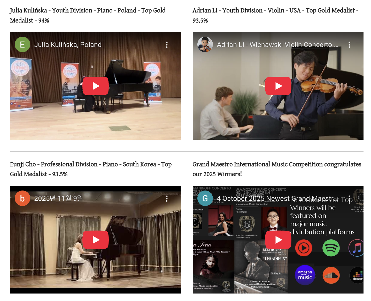Open more options on Adrian Li video
The image size is (371, 301).
click(x=350, y=45)
